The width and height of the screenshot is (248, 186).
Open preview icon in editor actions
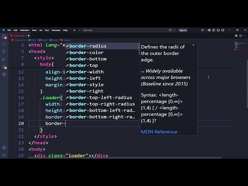pyautogui.click(x=236, y=36)
